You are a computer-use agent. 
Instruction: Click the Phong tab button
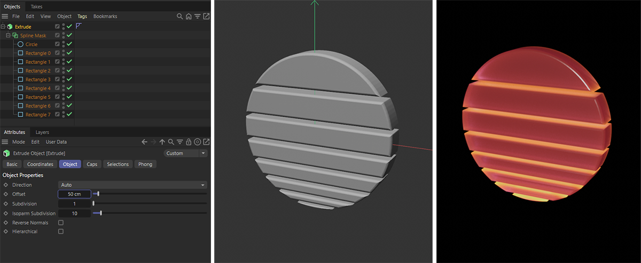pyautogui.click(x=145, y=164)
